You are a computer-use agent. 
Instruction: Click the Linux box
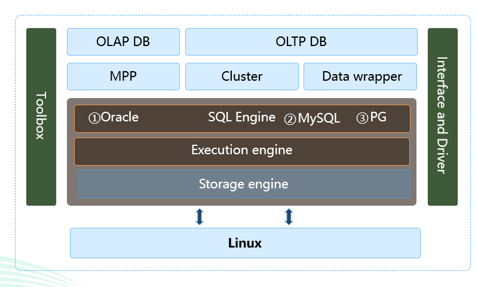point(245,243)
